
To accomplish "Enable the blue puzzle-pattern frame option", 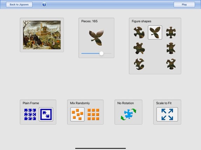I will coord(30,114).
